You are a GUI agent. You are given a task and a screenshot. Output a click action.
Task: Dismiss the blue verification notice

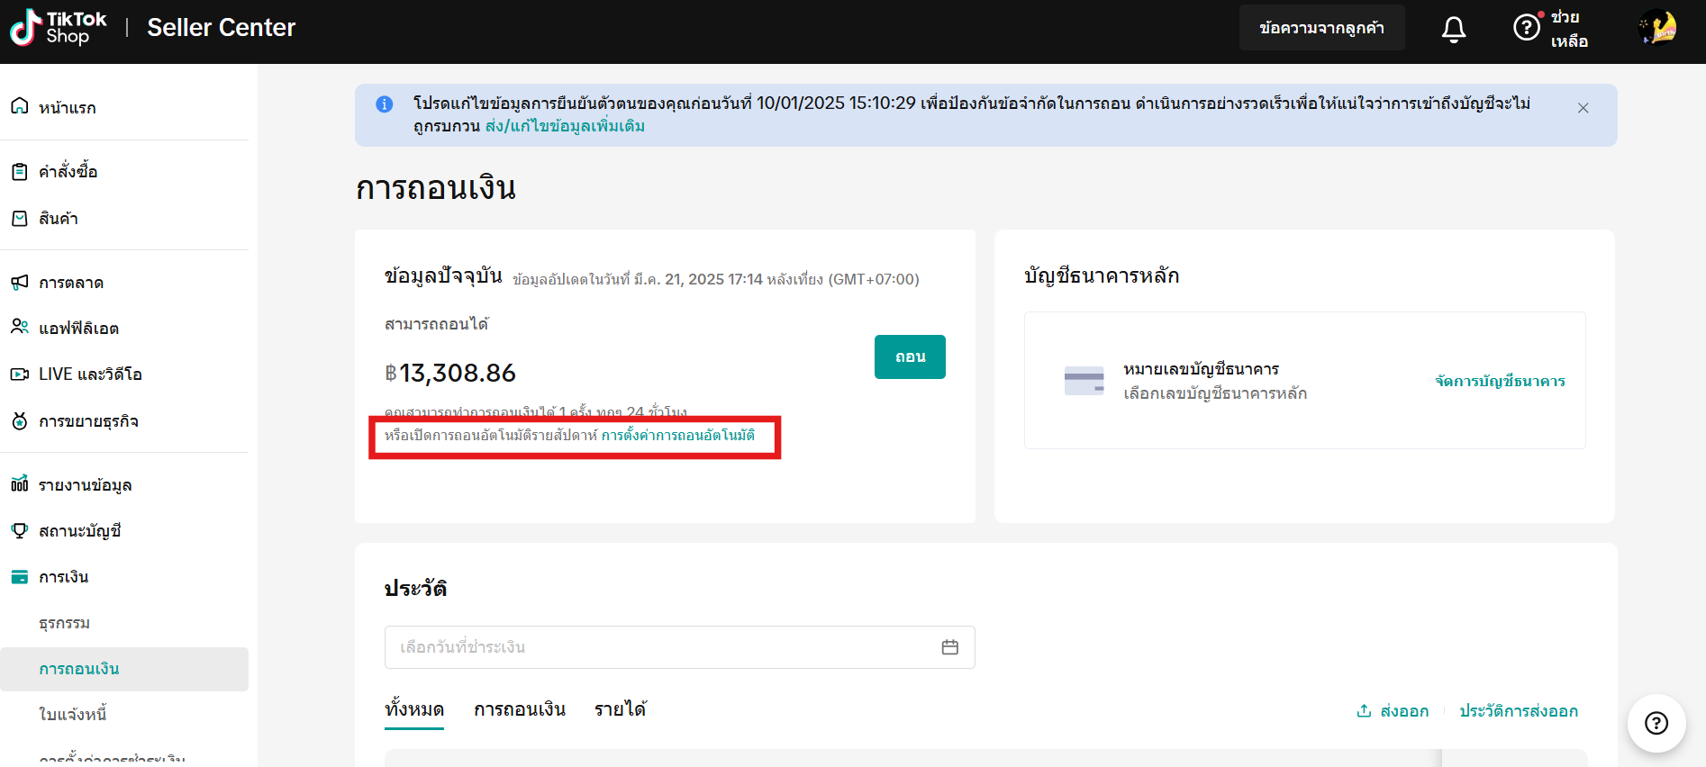[x=1583, y=108]
